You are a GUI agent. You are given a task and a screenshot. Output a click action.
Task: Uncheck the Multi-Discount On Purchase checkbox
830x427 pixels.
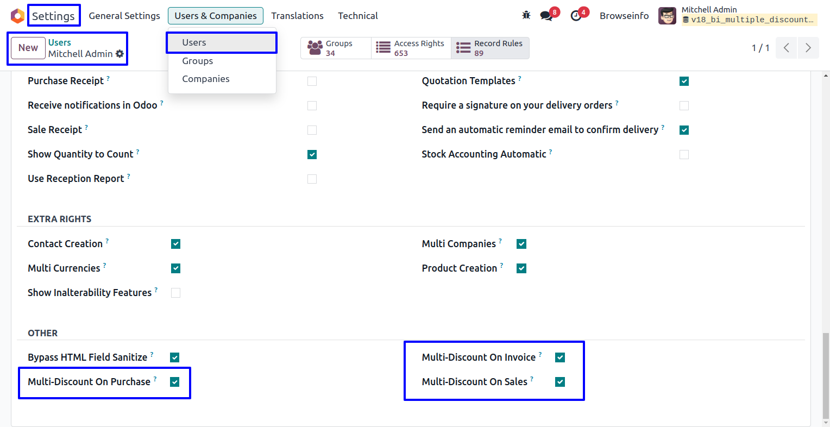175,382
